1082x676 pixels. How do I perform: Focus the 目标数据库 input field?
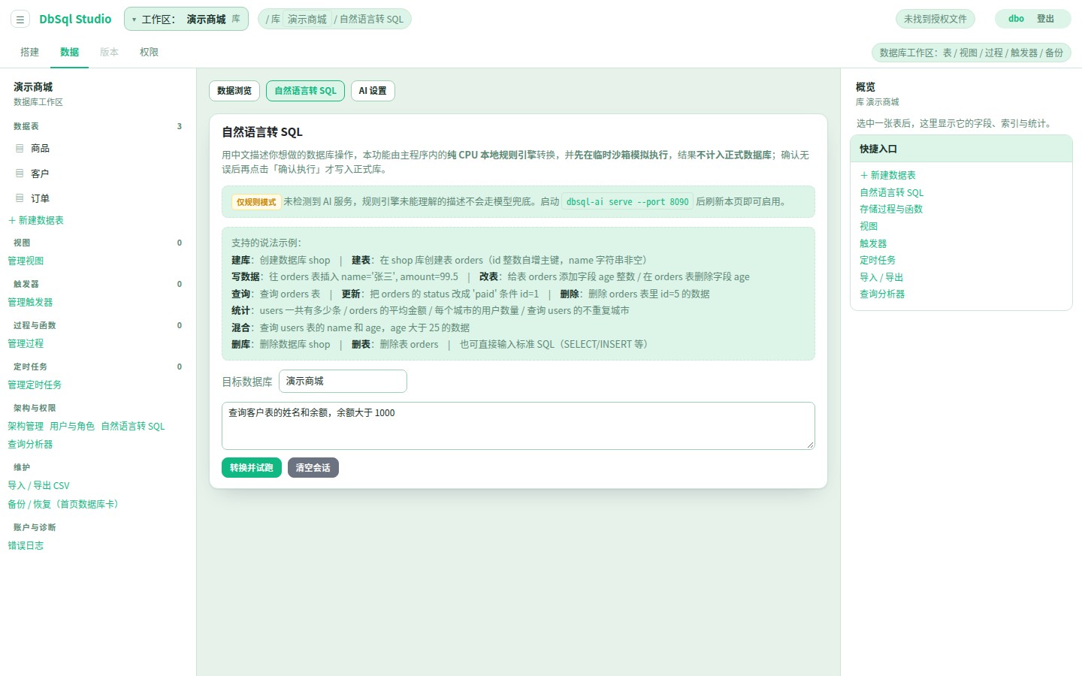[343, 382]
